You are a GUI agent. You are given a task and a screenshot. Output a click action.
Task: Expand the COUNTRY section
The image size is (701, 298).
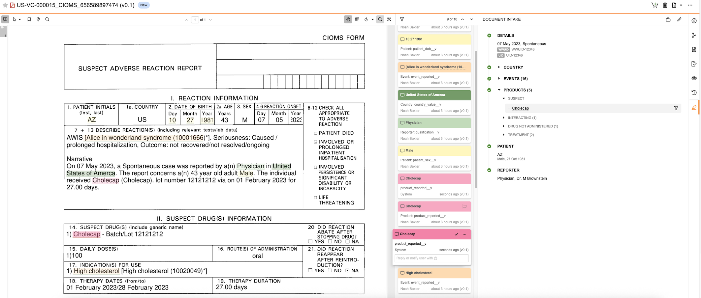(499, 67)
